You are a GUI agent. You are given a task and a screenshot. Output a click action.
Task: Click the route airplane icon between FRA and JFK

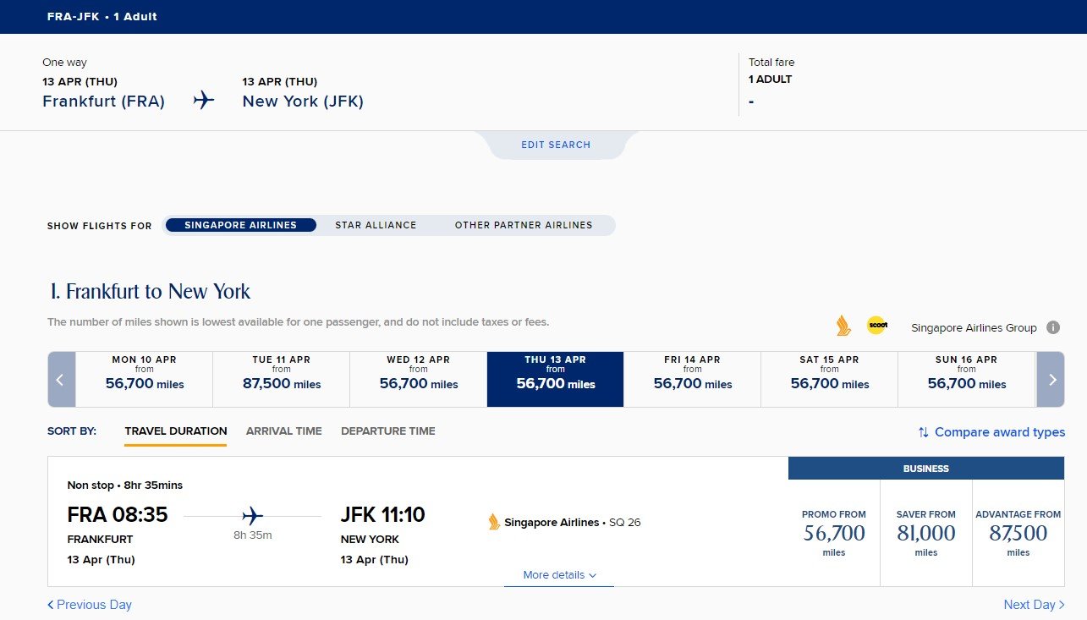[x=252, y=515]
